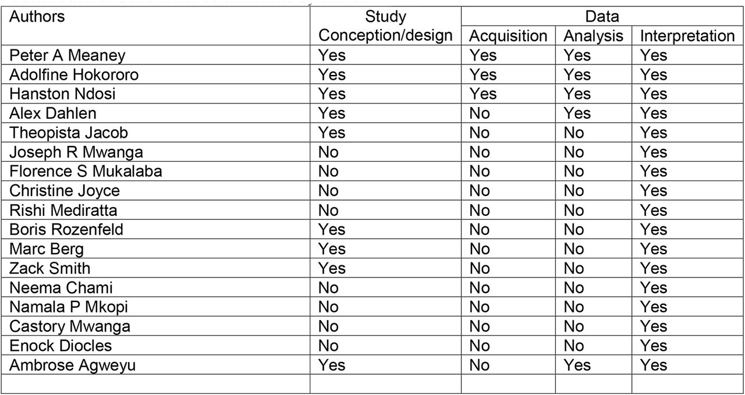The width and height of the screenshot is (745, 395).
Task: Select the Adolfine Hokororo name cell
Action: coord(155,74)
